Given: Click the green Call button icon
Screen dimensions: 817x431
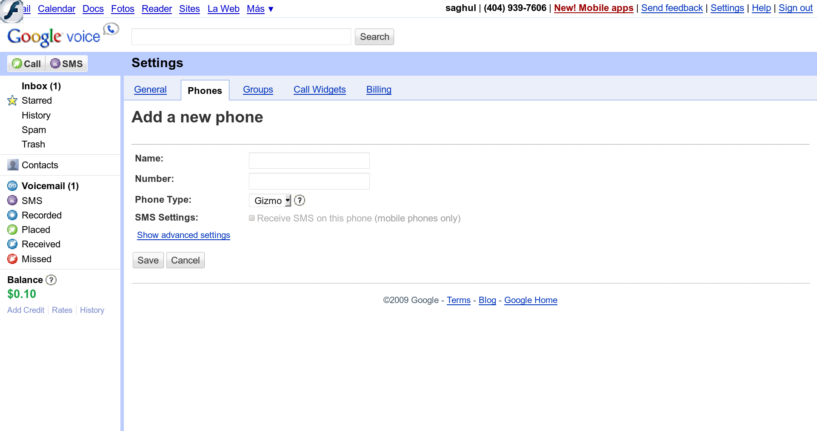Looking at the screenshot, I should point(17,64).
